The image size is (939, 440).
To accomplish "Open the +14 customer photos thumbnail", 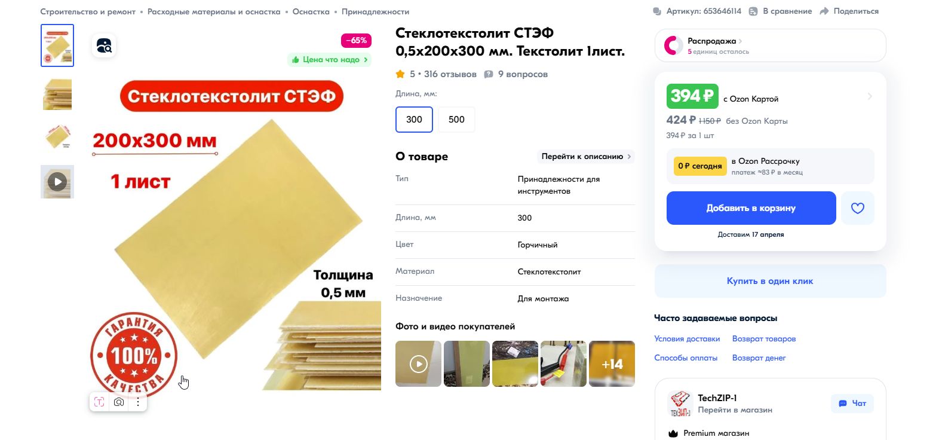I will (x=612, y=363).
